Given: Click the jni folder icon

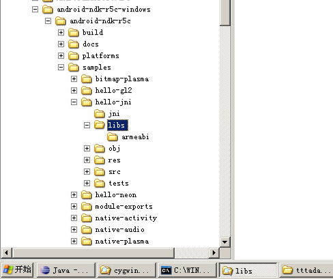Looking at the screenshot, I should click(x=100, y=114).
